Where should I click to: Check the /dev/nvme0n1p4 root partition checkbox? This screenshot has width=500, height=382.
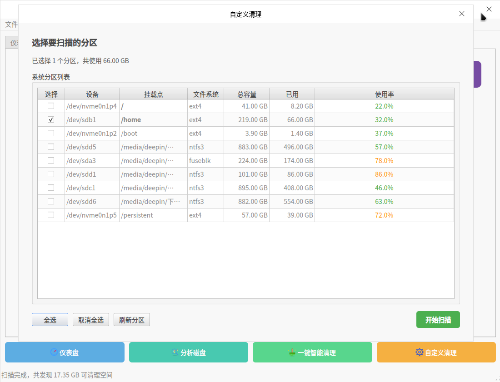tap(51, 106)
